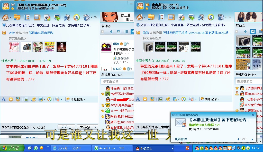
Task: Click the green plus invite icon in 邵阳 group
Action: (57, 17)
